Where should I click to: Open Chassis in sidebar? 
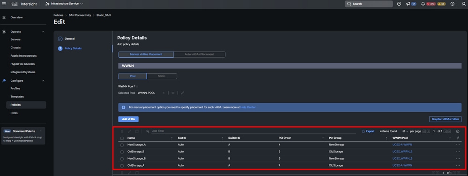[15, 47]
